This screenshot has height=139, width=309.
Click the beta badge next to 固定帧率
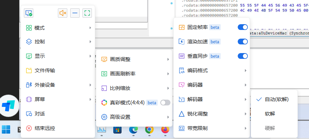[215, 27]
